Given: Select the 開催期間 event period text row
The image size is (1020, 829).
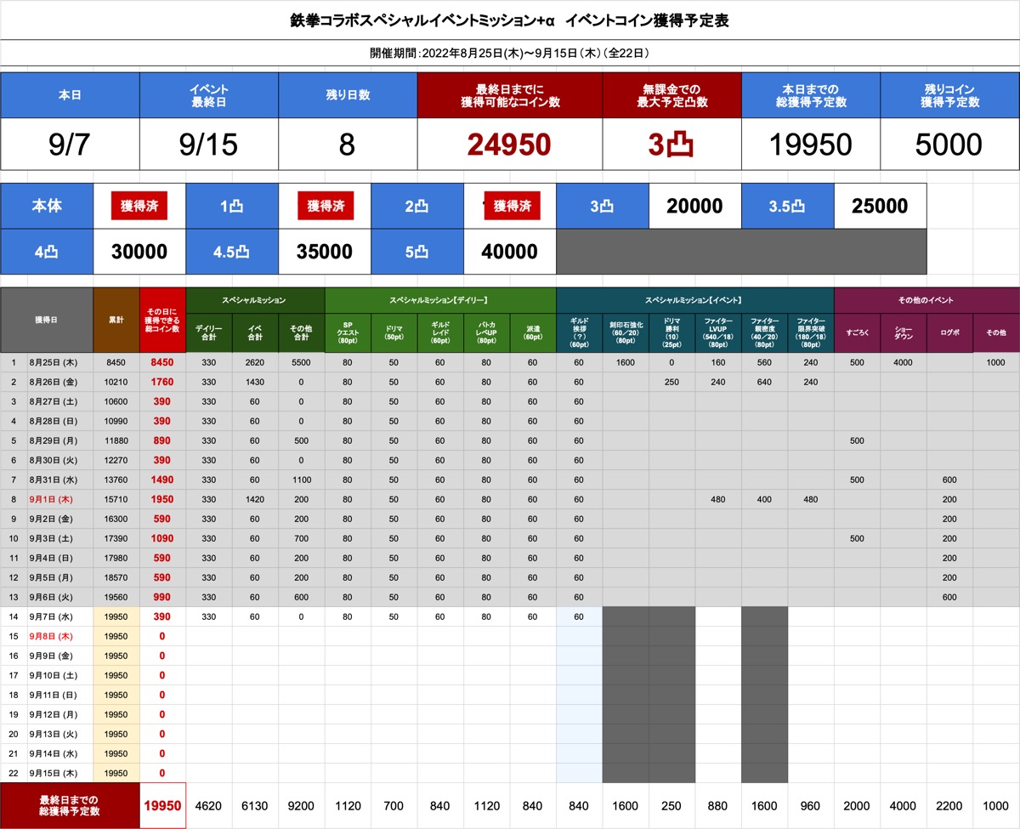Looking at the screenshot, I should coord(509,53).
